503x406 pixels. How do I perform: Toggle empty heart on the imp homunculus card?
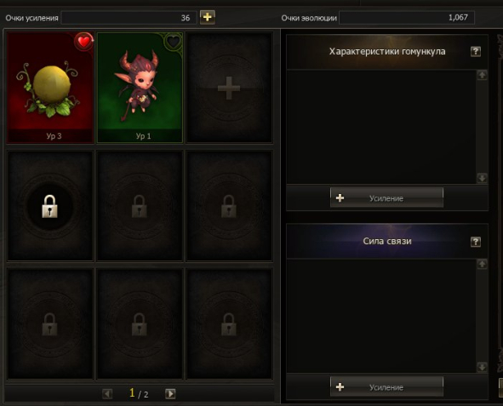point(174,42)
